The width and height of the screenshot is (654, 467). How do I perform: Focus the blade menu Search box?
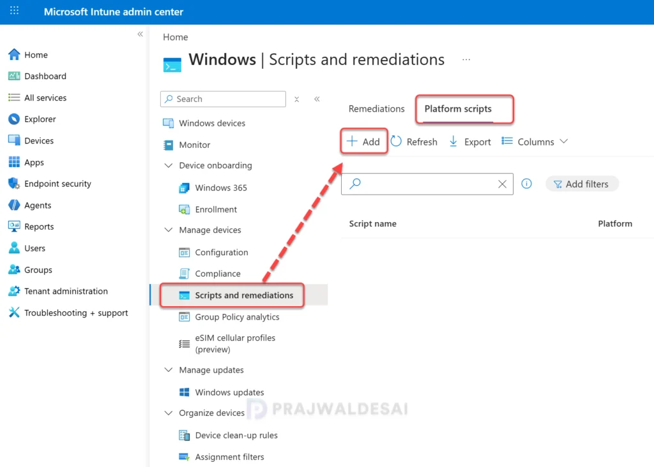(x=223, y=99)
